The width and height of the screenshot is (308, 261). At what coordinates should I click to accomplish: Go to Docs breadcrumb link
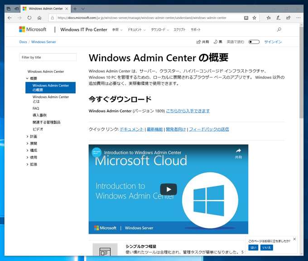click(x=23, y=42)
